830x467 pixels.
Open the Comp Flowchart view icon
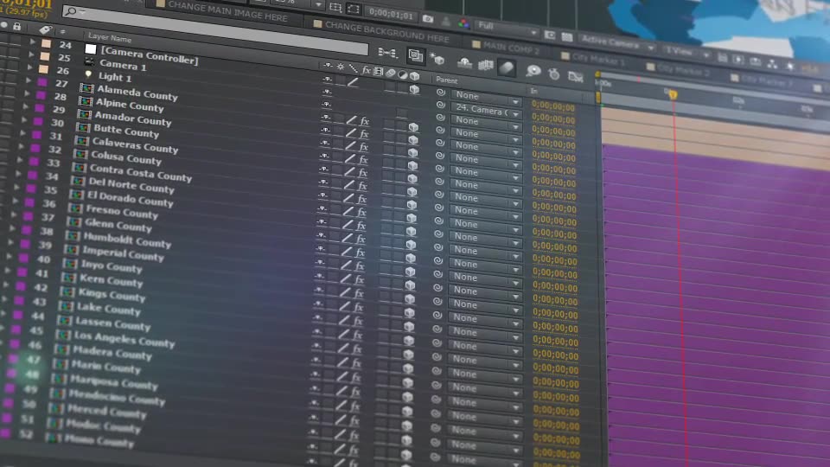pyautogui.click(x=772, y=63)
